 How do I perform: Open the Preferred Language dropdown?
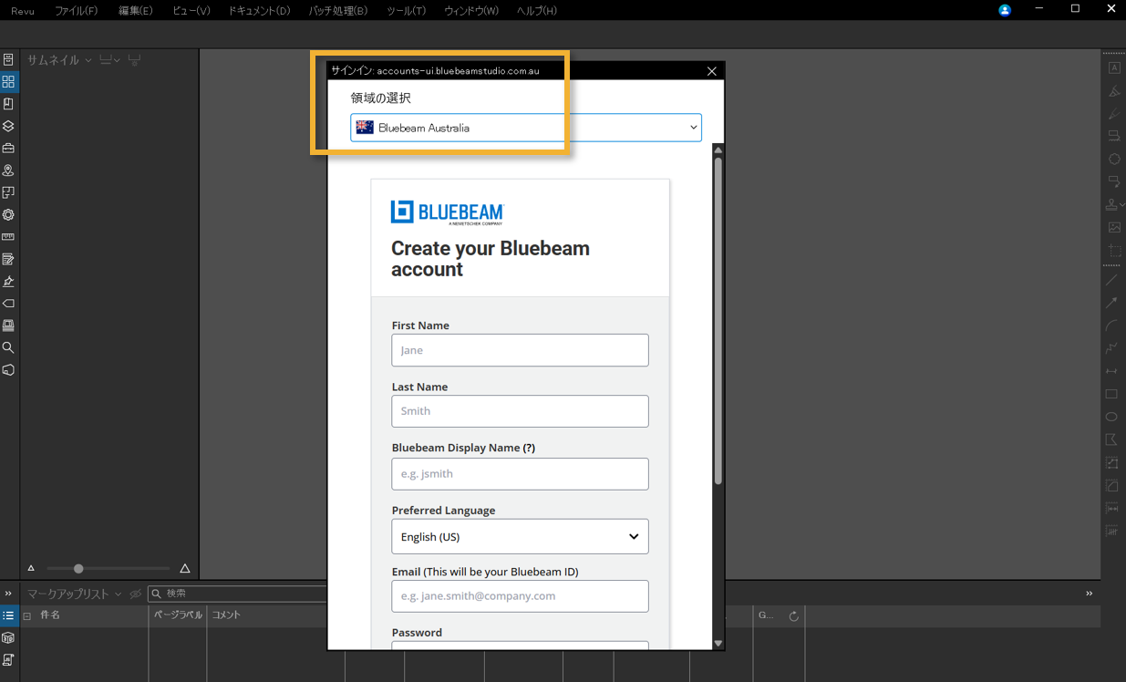point(520,536)
